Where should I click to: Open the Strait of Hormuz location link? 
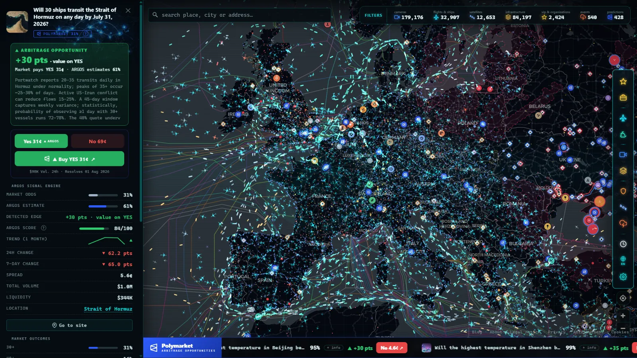[x=108, y=309]
